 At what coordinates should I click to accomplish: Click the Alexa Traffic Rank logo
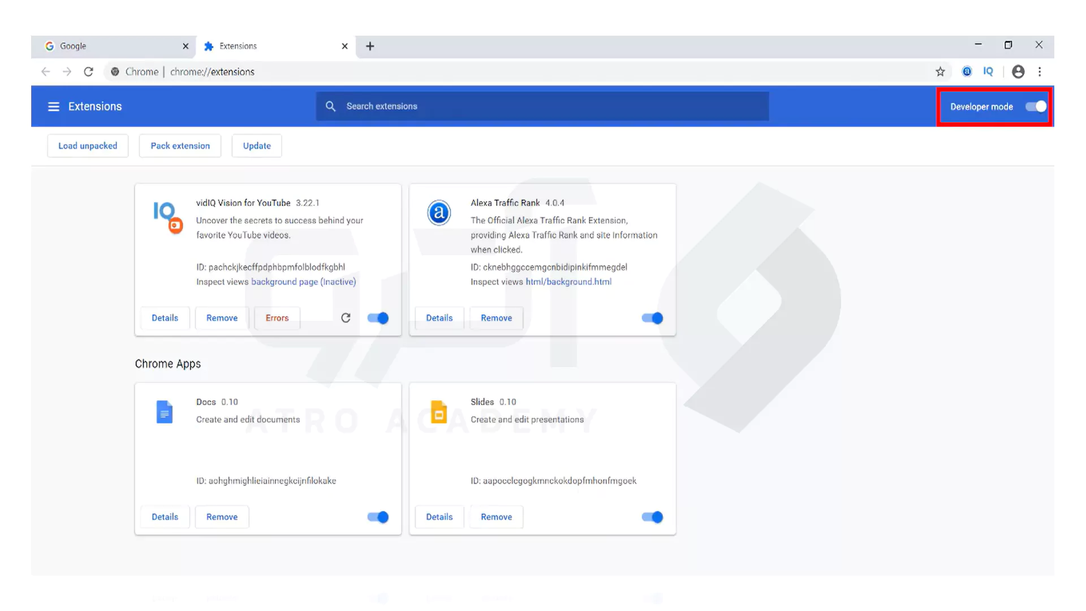coord(439,213)
